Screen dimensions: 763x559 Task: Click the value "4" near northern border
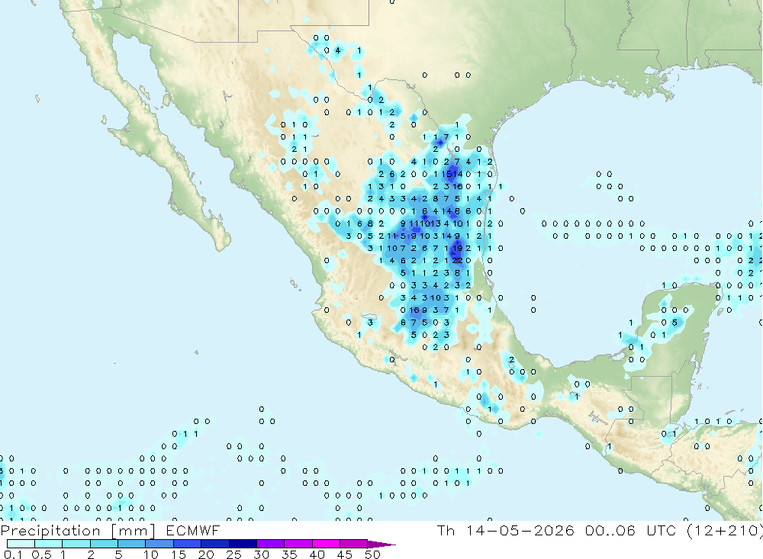[338, 50]
